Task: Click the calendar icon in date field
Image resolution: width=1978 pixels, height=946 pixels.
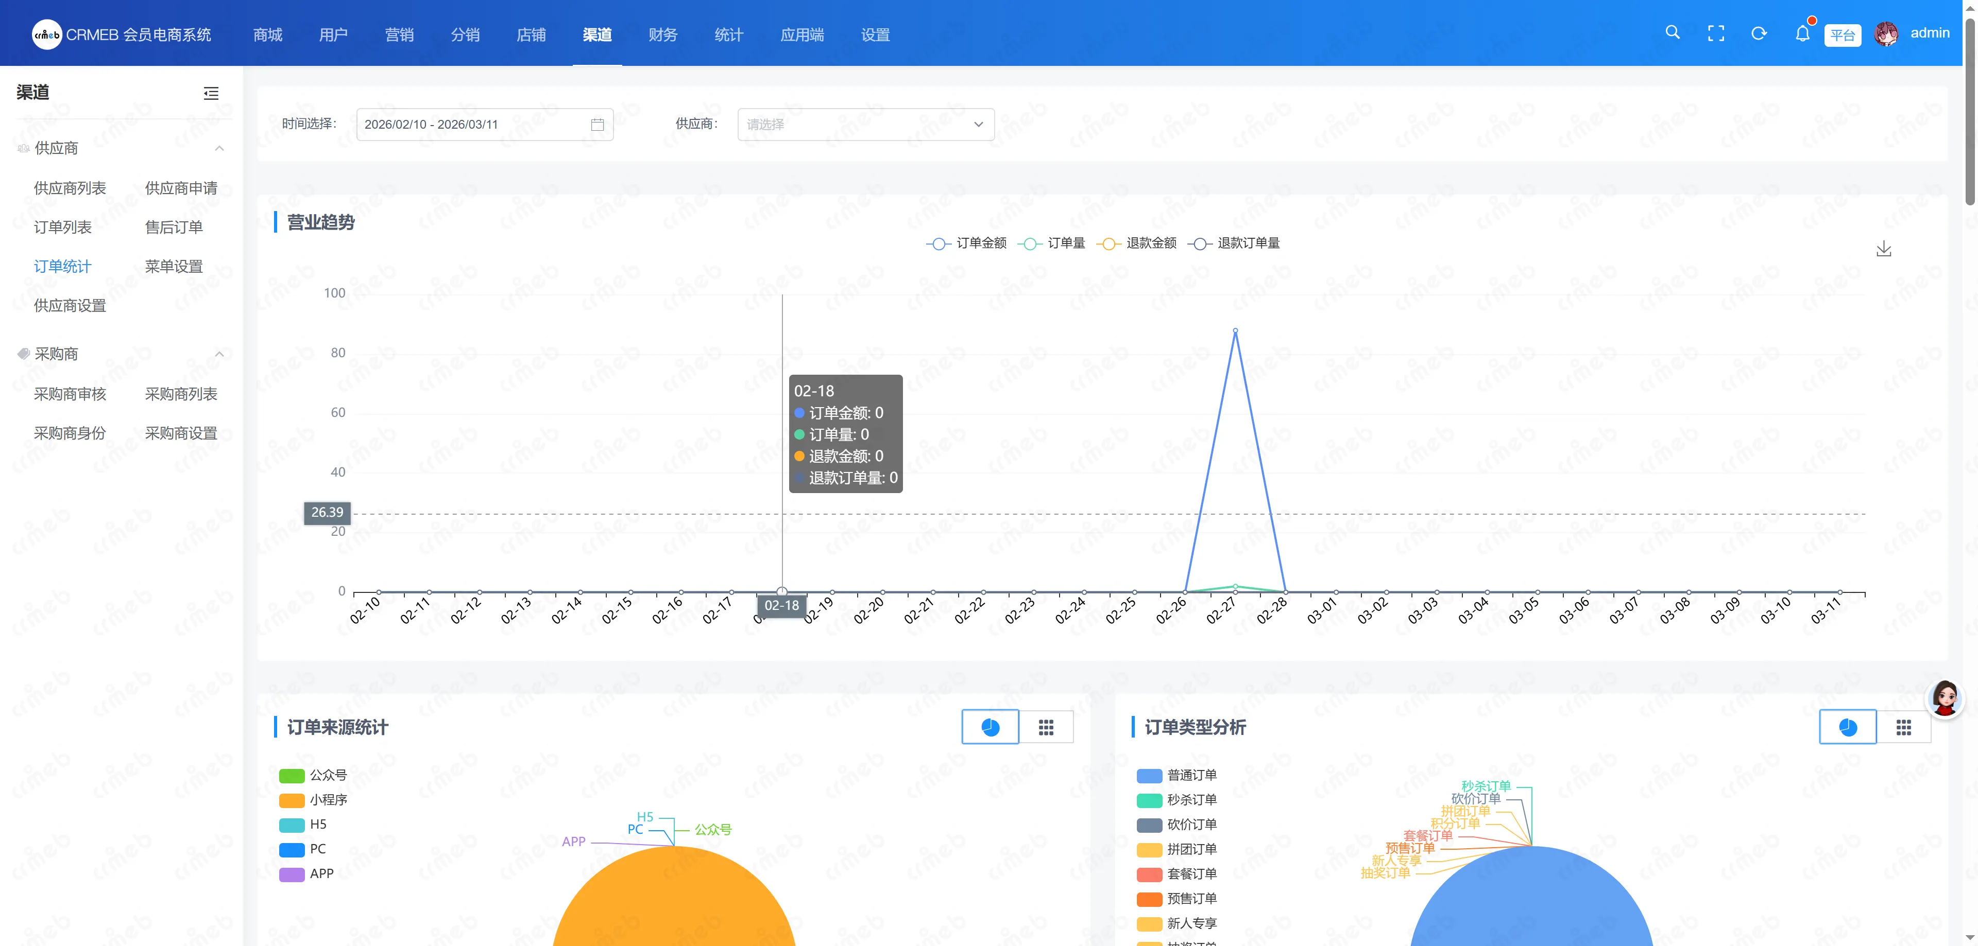Action: (x=598, y=124)
